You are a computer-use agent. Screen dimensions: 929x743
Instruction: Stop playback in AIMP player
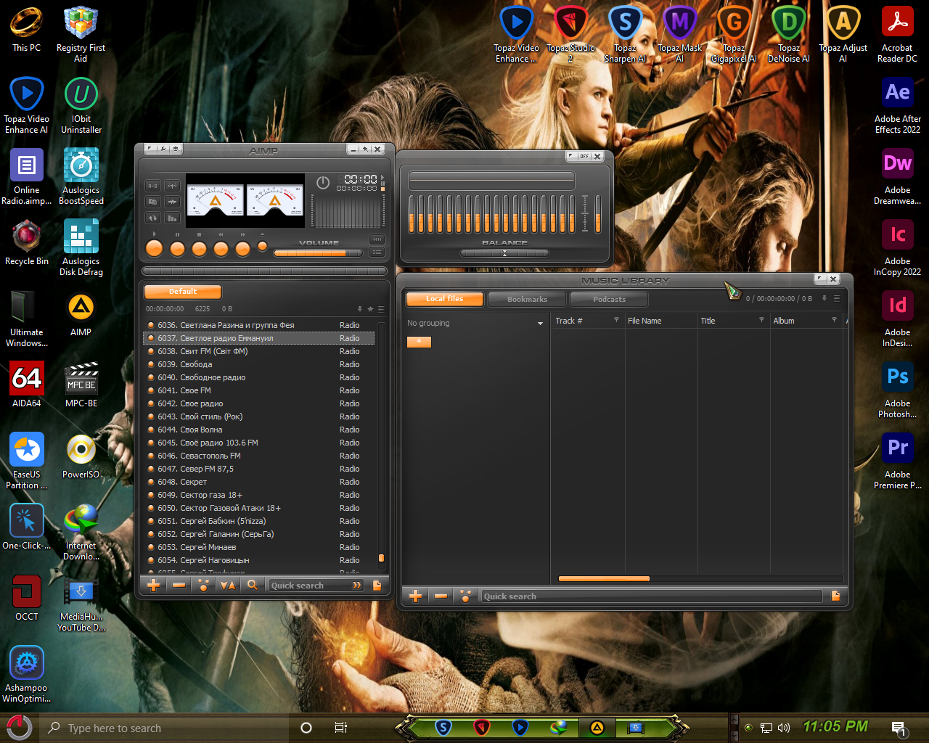tap(199, 249)
